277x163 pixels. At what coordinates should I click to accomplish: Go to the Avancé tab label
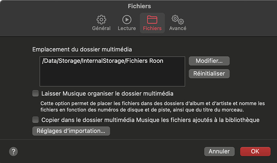(x=178, y=28)
